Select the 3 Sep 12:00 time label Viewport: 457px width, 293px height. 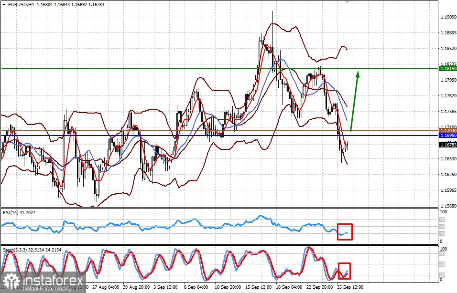165,287
